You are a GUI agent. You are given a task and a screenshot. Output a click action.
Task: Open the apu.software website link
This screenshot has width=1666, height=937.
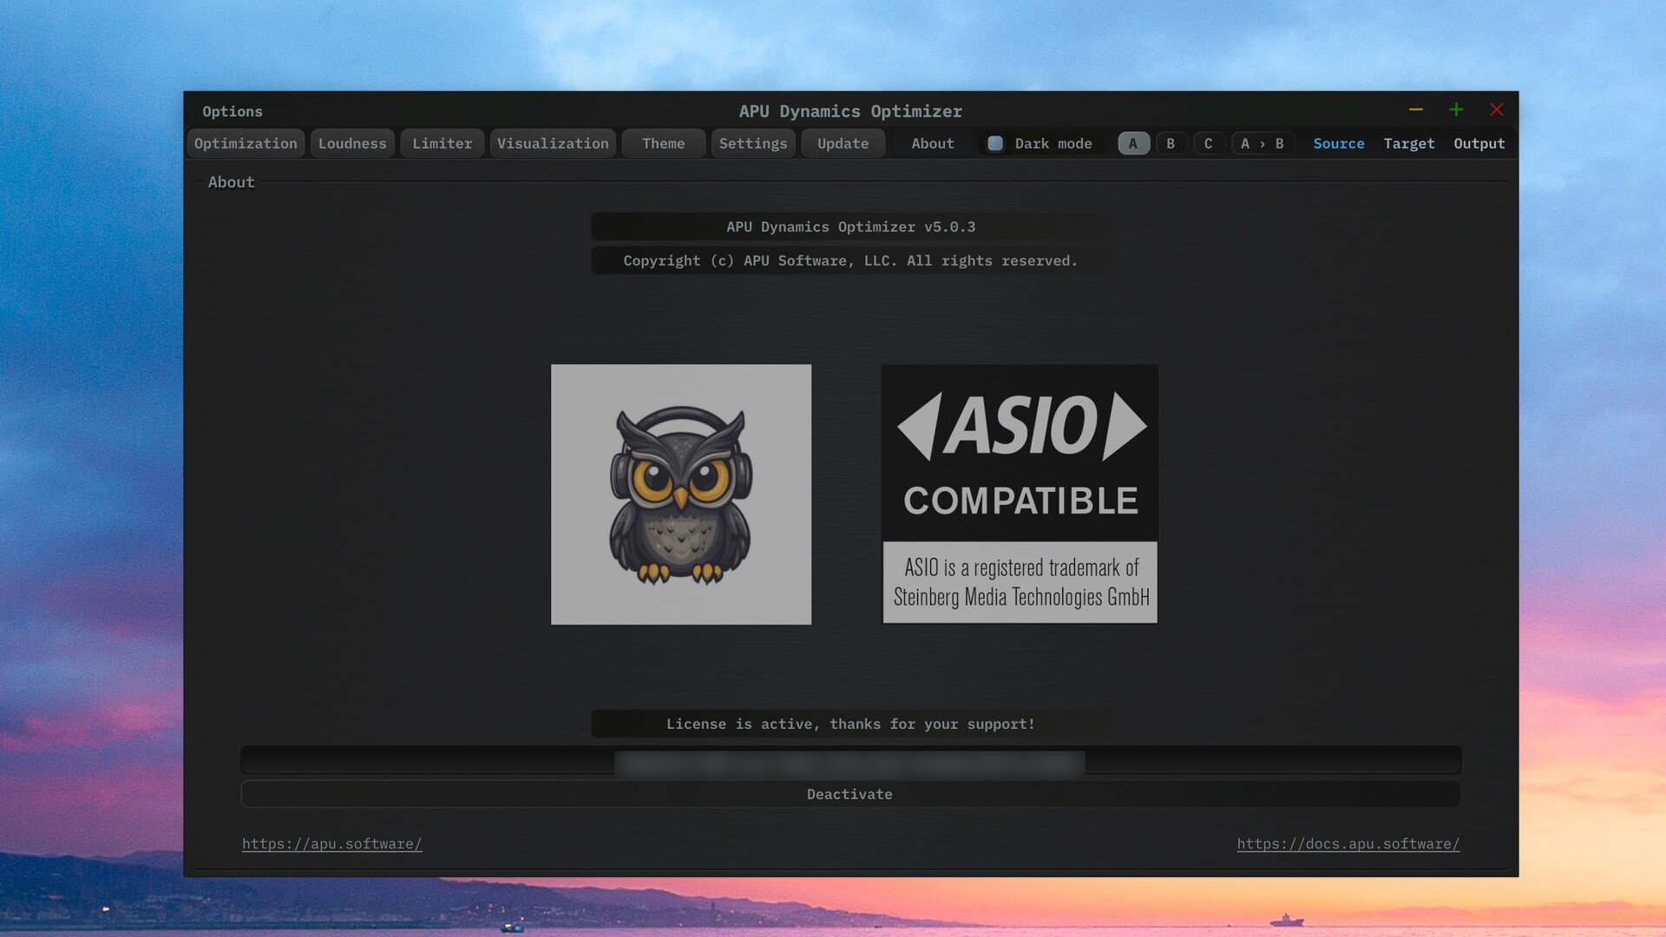(x=331, y=844)
